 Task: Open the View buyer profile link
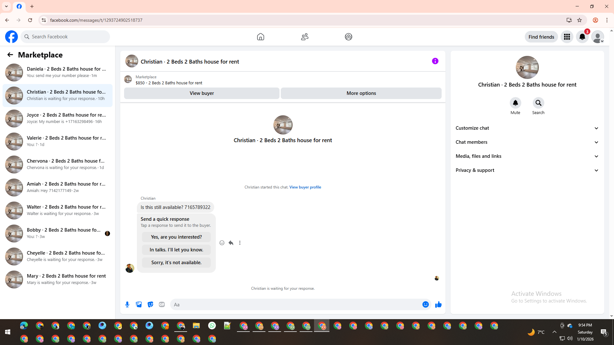pyautogui.click(x=305, y=187)
